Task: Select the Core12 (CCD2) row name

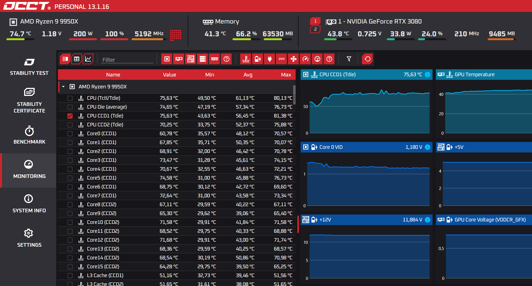Action: click(x=103, y=240)
